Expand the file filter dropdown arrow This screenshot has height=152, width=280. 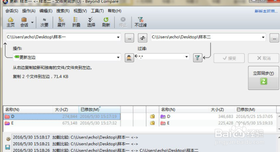[186, 57]
